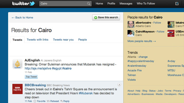
Task: Select the Tweets tab
Action: click(17, 40)
